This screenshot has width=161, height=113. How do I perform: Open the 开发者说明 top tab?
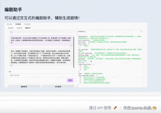(x=27, y=24)
